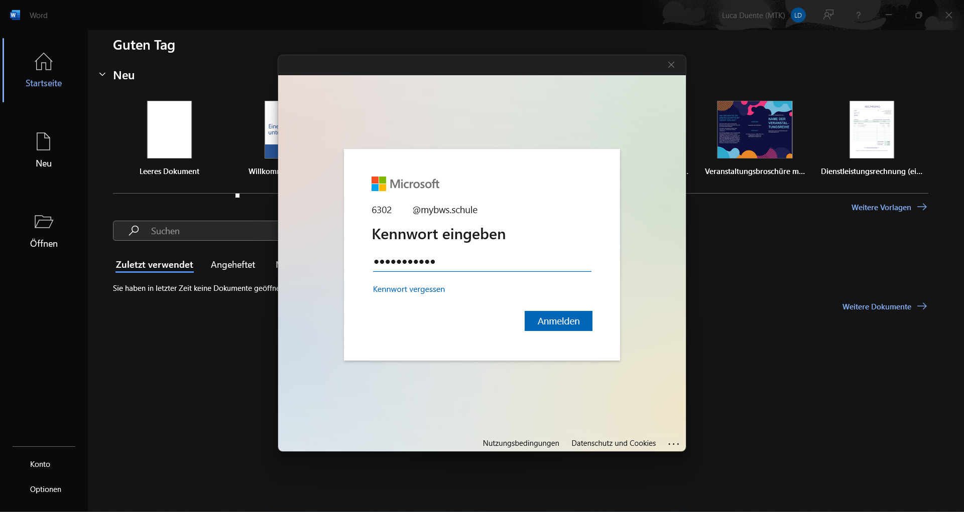This screenshot has width=964, height=512.
Task: Open Optionen in the sidebar
Action: [x=46, y=489]
